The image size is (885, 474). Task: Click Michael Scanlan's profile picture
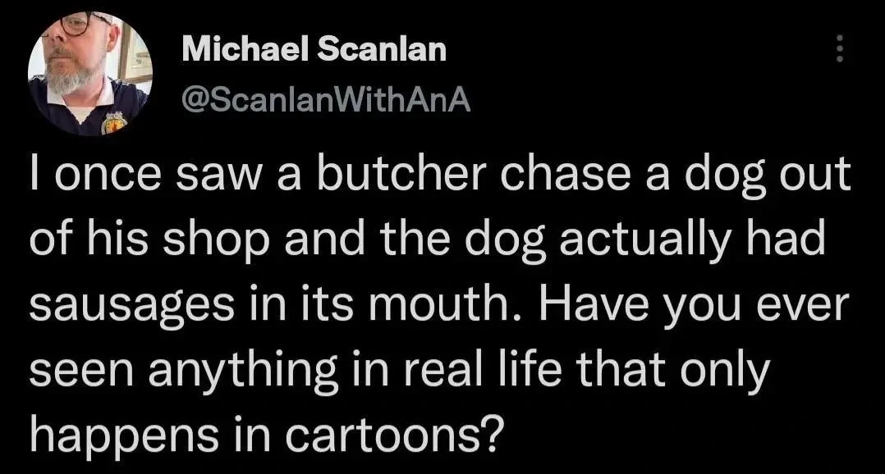point(89,74)
